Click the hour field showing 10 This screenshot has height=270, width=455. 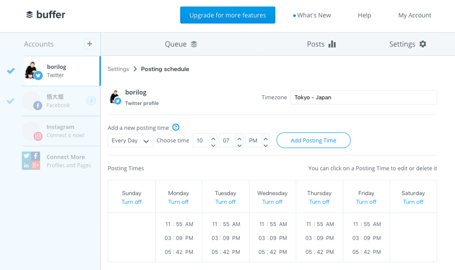[201, 141]
